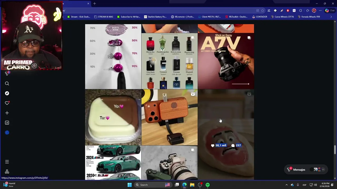The height and width of the screenshot is (189, 337).
Task: Click the red shield ad blocker extension
Action: [288, 10]
